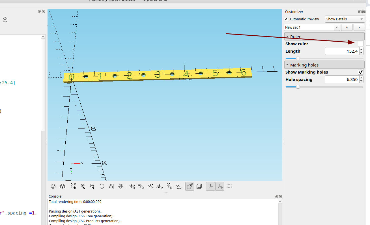Open the Show Details dropdown
370x225 pixels.
345,19
